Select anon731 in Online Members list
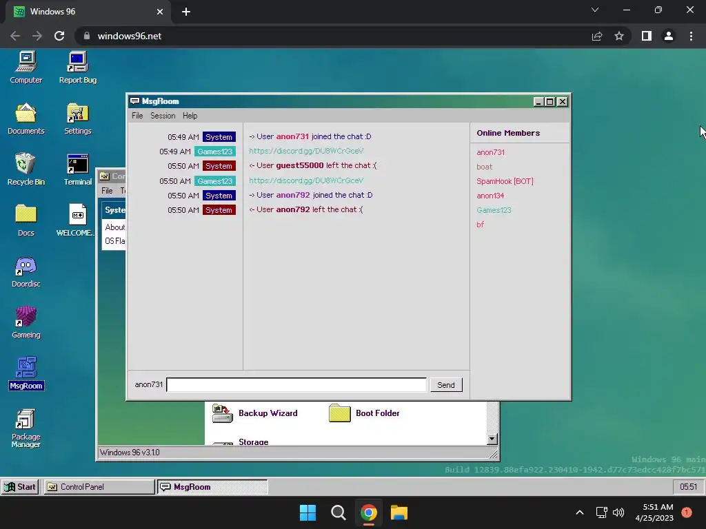Viewport: 706px width, 529px height. click(490, 152)
